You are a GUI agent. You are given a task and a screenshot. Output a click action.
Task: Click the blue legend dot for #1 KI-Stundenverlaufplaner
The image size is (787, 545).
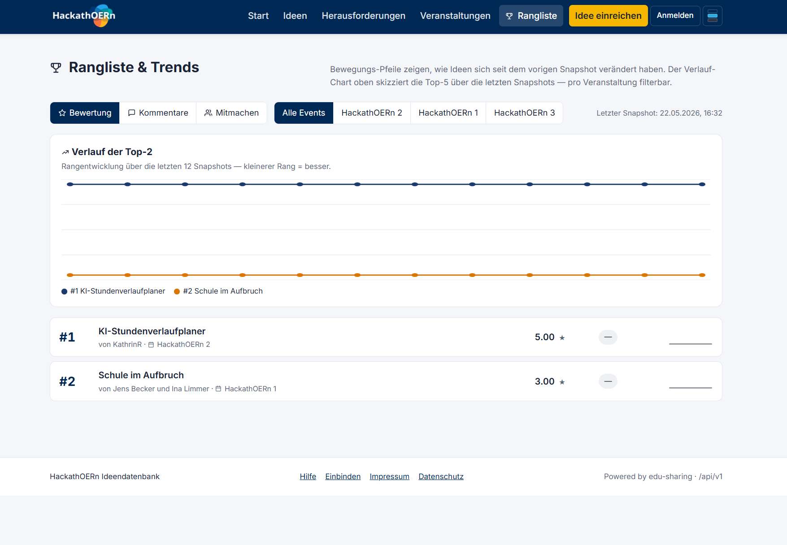tap(64, 291)
